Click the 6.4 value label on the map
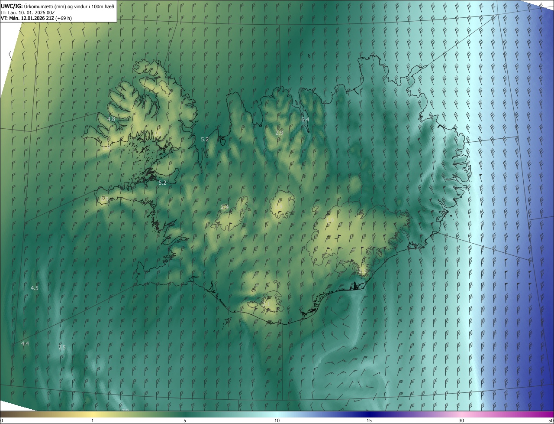The width and height of the screenshot is (554, 424). [305, 119]
